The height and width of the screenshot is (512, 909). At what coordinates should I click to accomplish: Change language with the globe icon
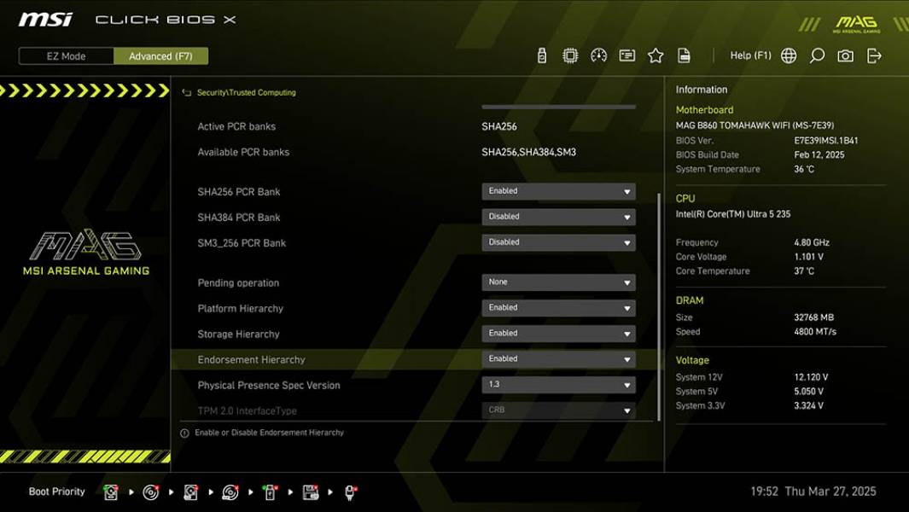(x=789, y=55)
